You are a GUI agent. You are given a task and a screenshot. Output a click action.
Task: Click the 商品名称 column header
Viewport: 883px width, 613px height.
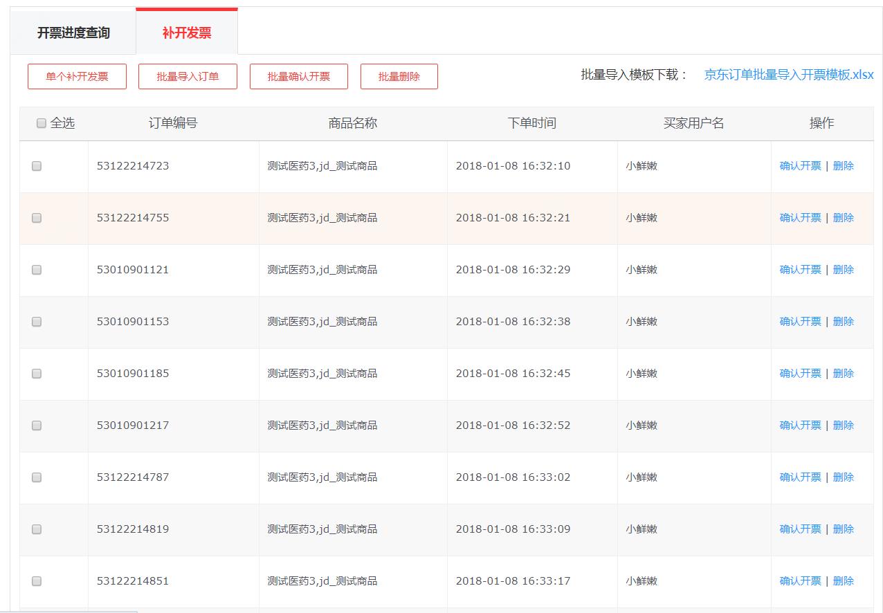[353, 123]
